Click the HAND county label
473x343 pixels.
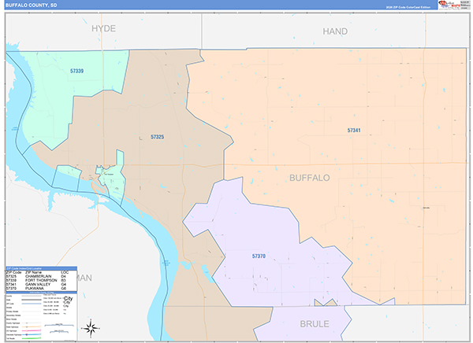tap(335, 31)
